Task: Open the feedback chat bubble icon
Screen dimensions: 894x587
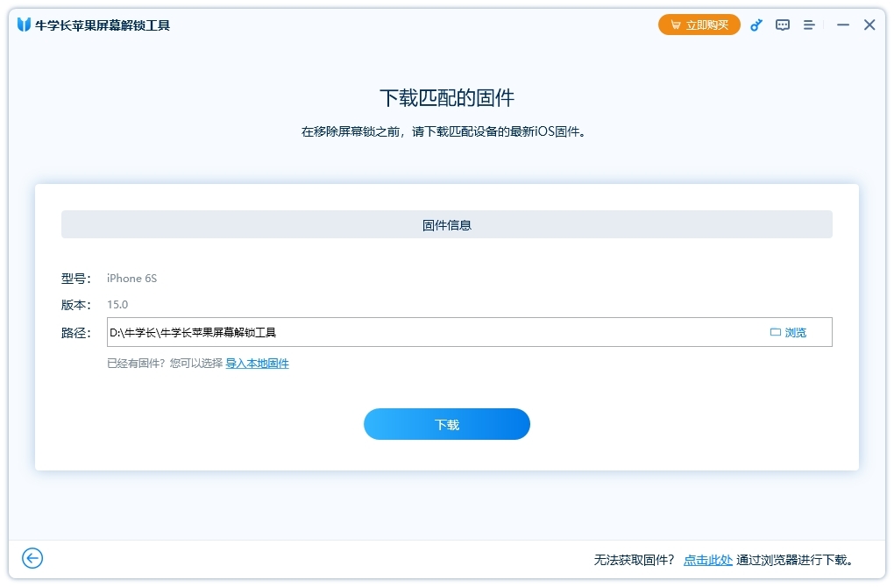Action: pyautogui.click(x=782, y=25)
